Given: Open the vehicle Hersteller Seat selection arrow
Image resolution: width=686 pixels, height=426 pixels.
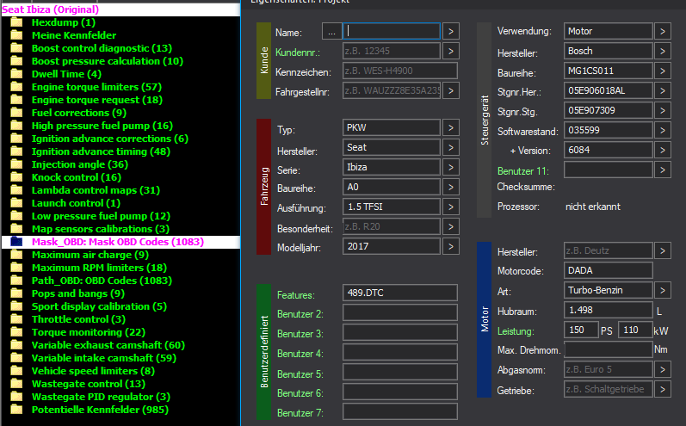Looking at the screenshot, I should coord(451,147).
